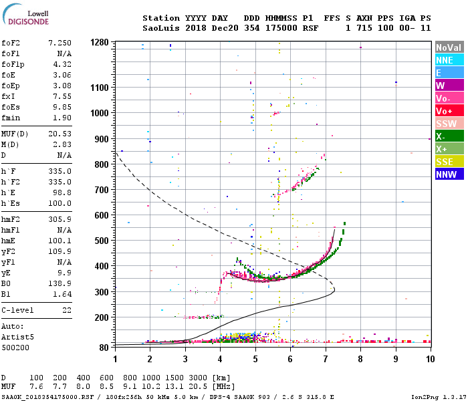Click the 13.1 MHz MUF table value
The height and width of the screenshot is (401, 468).
coord(174,387)
